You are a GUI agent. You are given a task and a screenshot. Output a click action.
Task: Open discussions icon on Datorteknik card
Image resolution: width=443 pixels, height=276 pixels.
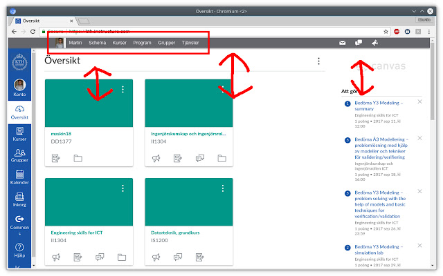(178, 257)
